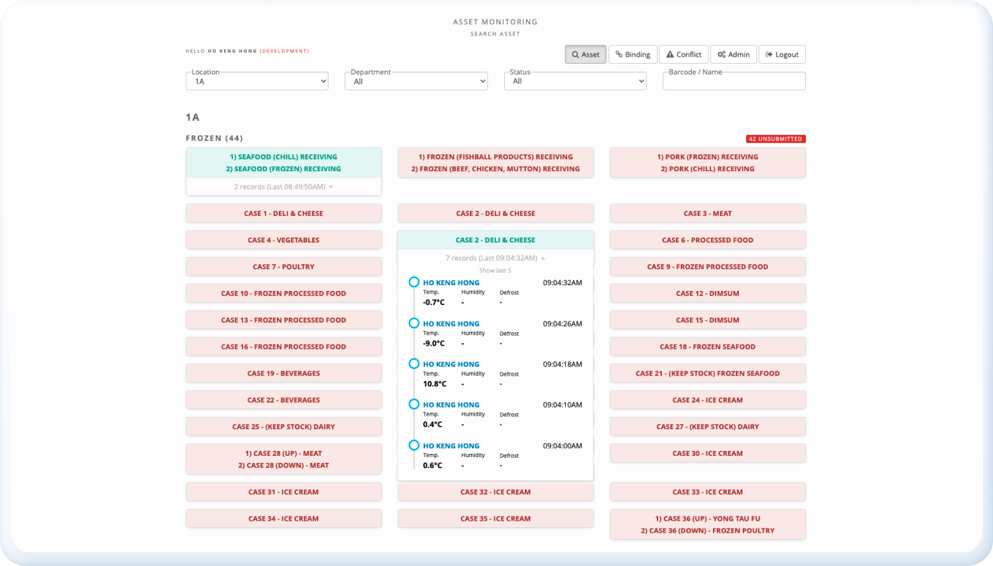The image size is (993, 566).
Task: Open Case 36 (Up) - Yong Tau Fu card
Action: [708, 525]
